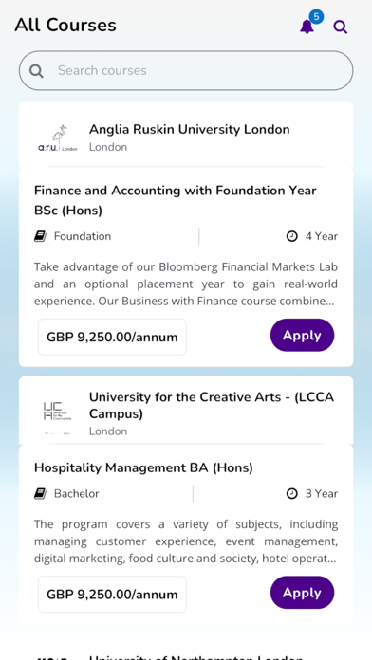The height and width of the screenshot is (660, 372).
Task: Tap GBP 9,250.00/annum fee on Hospitality course
Action: tap(112, 595)
